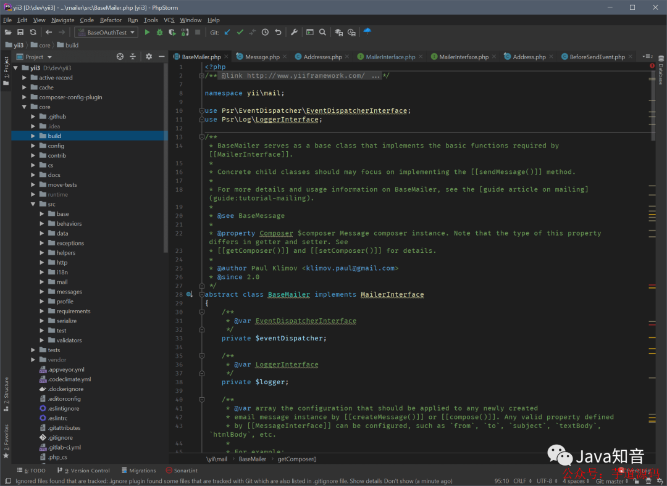This screenshot has height=486, width=667.
Task: Run the BaseOAuthTest configuration
Action: [x=147, y=32]
